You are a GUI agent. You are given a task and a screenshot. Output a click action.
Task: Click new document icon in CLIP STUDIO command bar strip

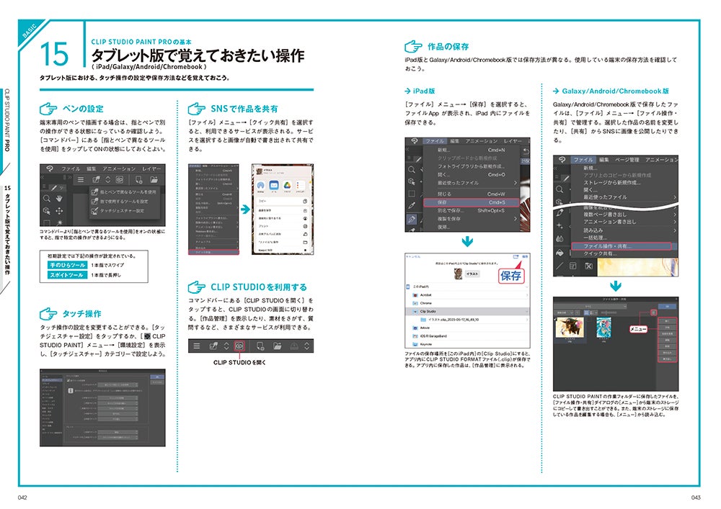tap(260, 346)
